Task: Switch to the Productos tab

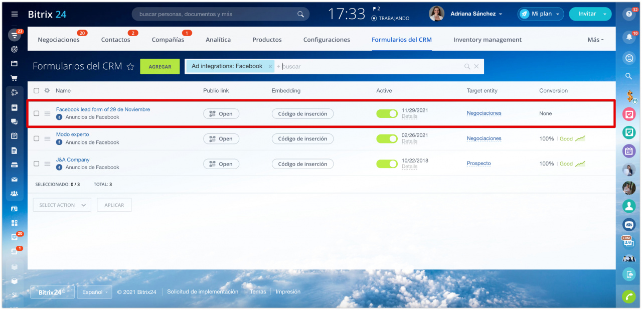Action: [267, 40]
